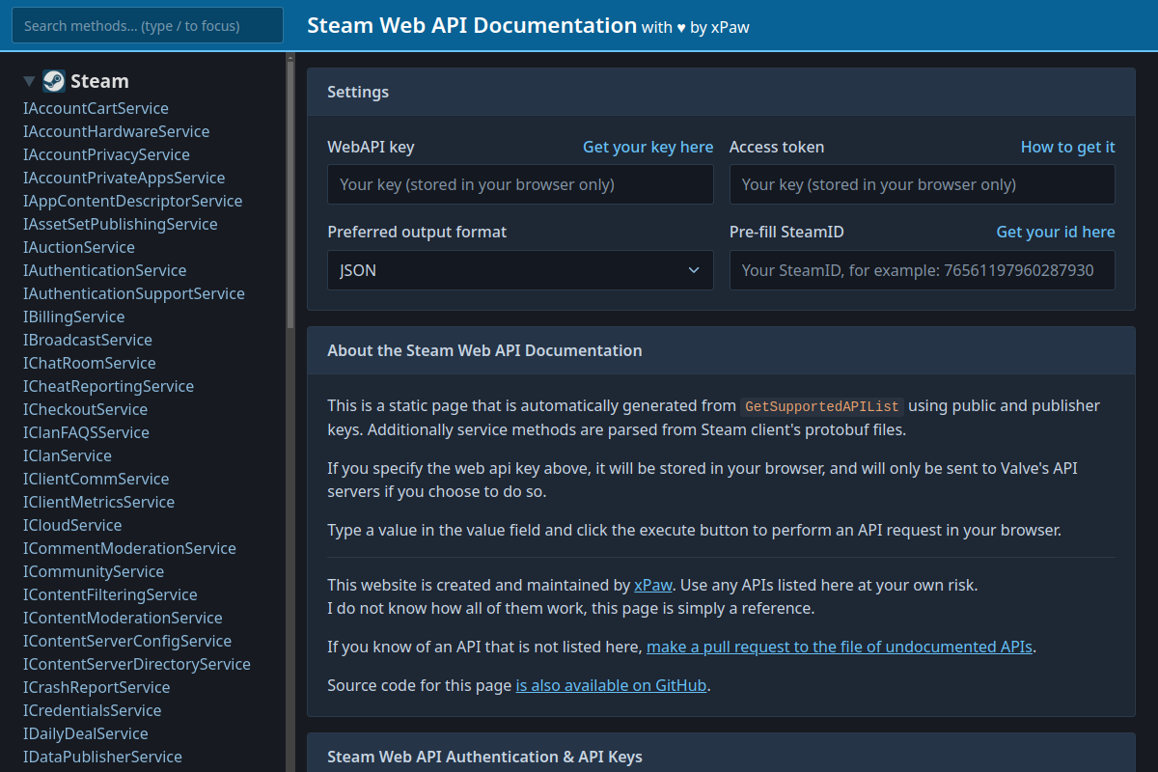Open IAuthenticationSupportService in sidebar
The width and height of the screenshot is (1158, 772).
[133, 293]
